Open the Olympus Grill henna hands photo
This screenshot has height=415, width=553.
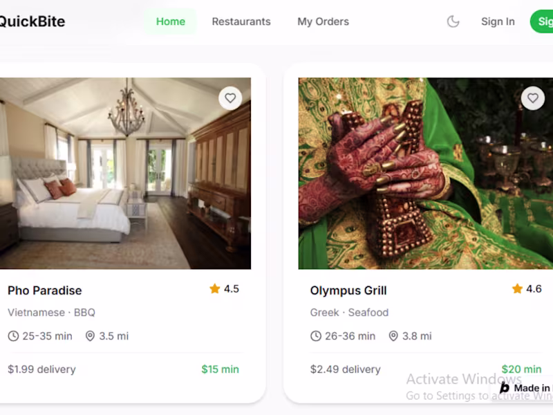[x=425, y=174]
